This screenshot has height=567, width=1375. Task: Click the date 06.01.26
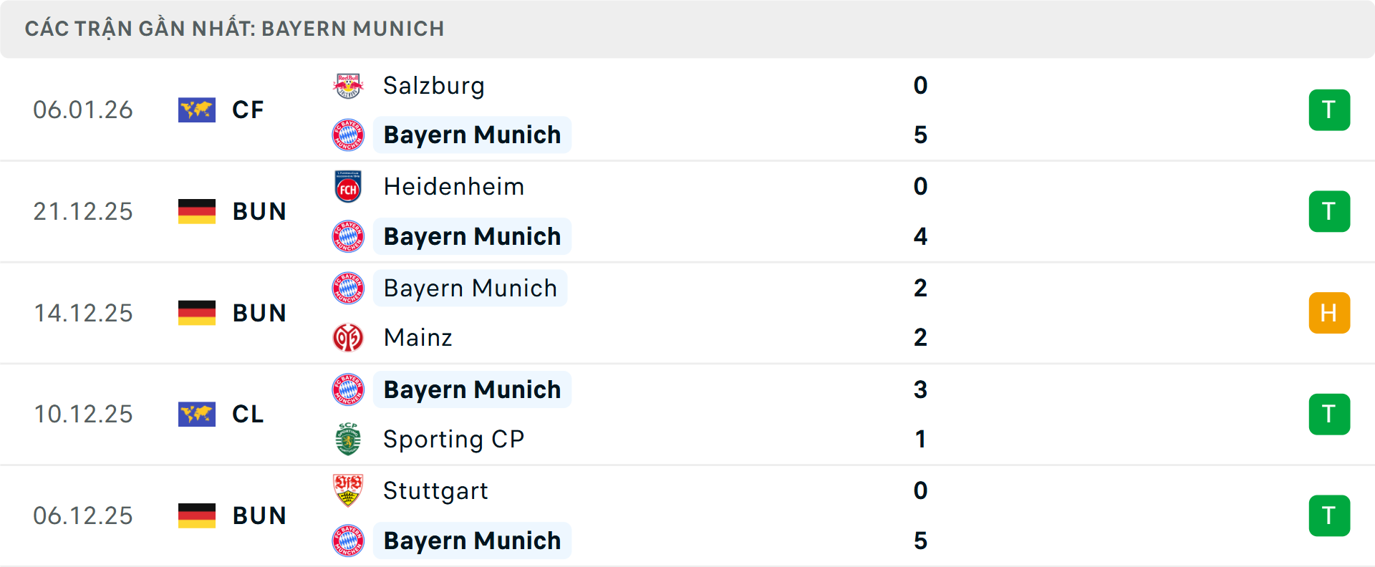tap(83, 110)
